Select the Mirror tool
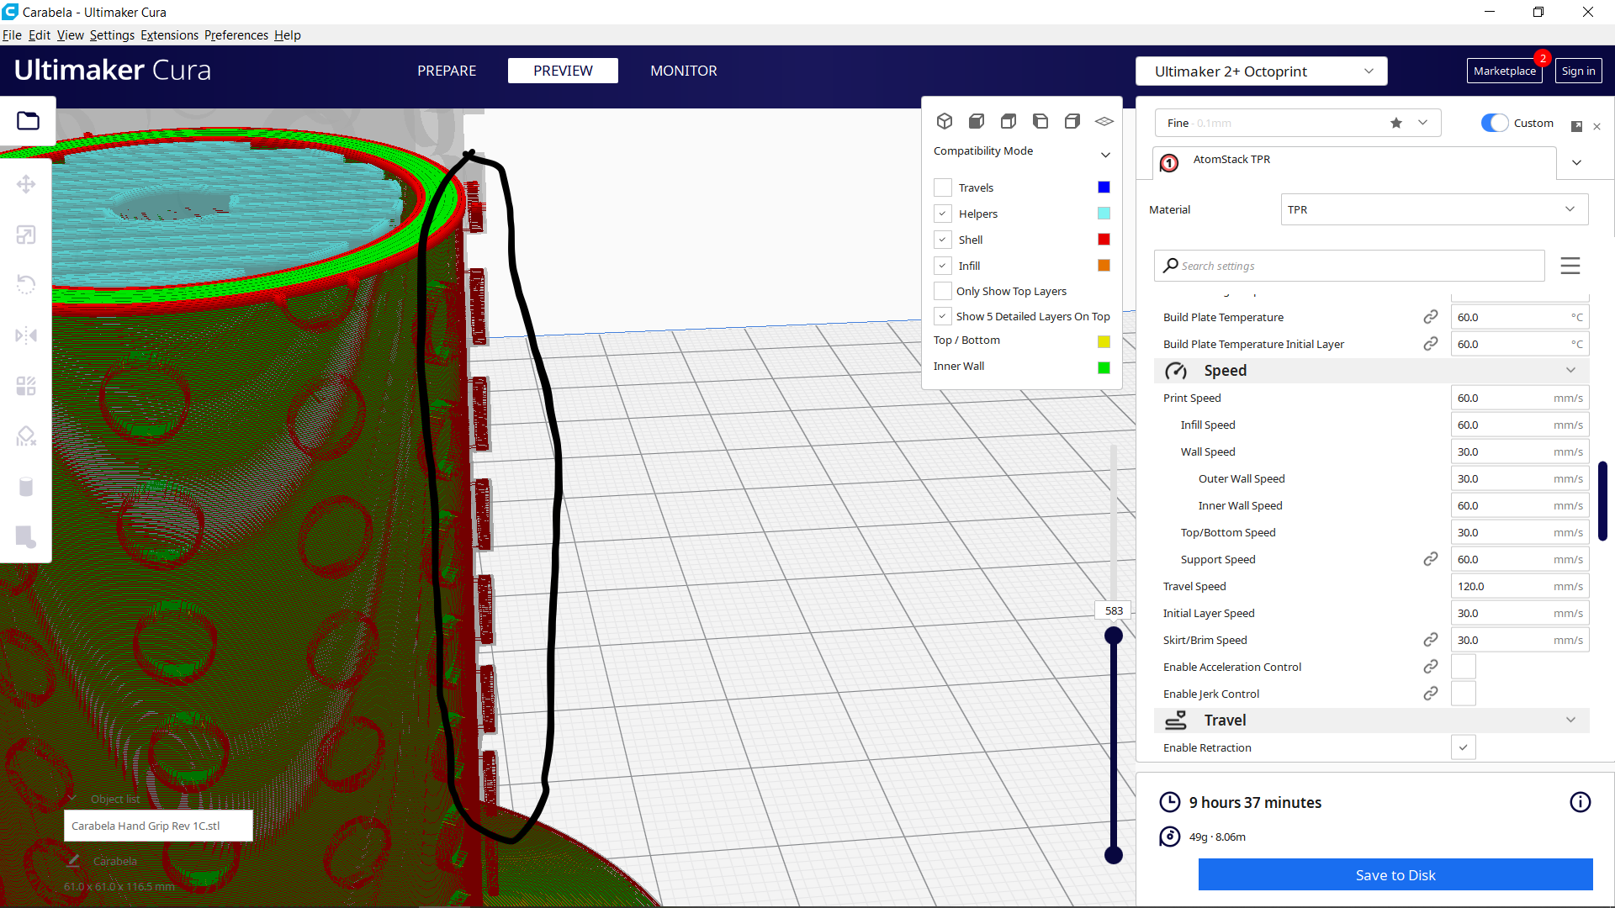This screenshot has height=908, width=1615. 26,335
